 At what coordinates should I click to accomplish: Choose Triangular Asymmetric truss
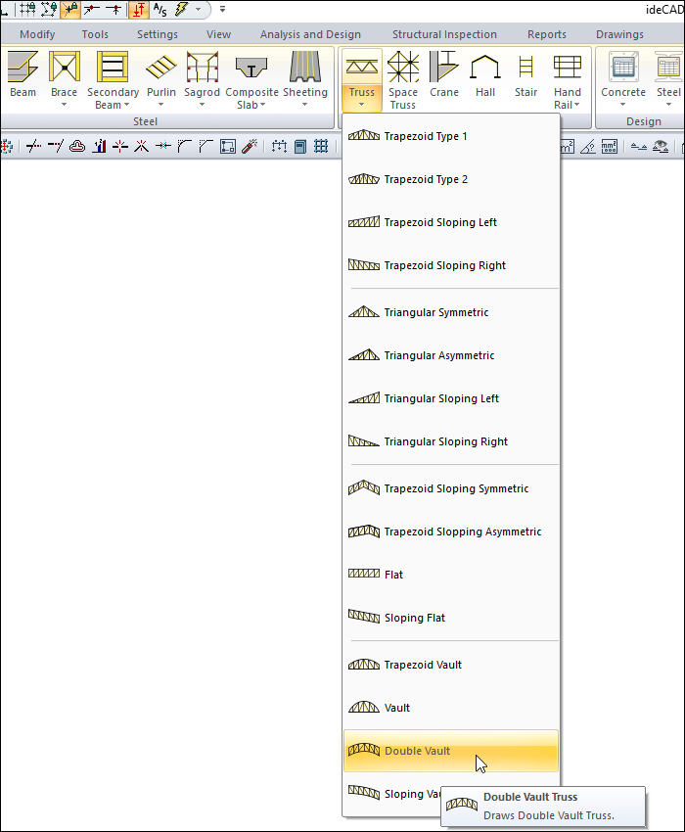click(x=451, y=355)
